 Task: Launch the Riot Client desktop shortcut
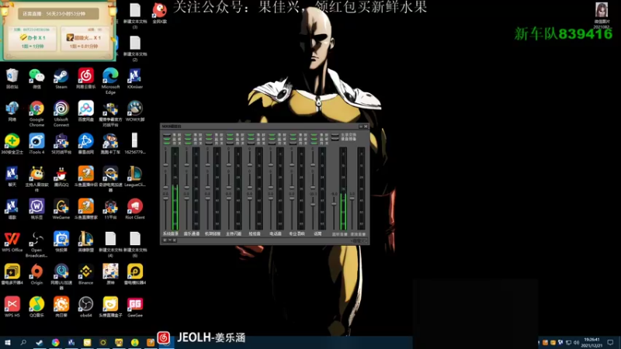pos(134,209)
